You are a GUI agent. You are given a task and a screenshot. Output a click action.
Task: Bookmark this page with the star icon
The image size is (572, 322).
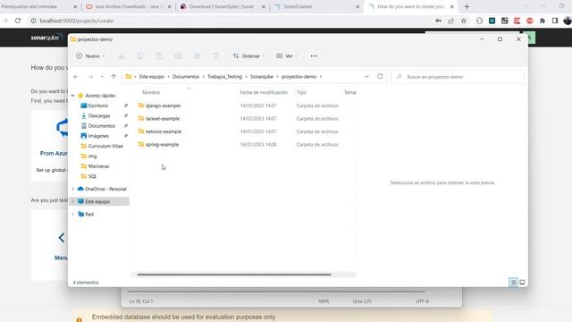click(x=464, y=21)
